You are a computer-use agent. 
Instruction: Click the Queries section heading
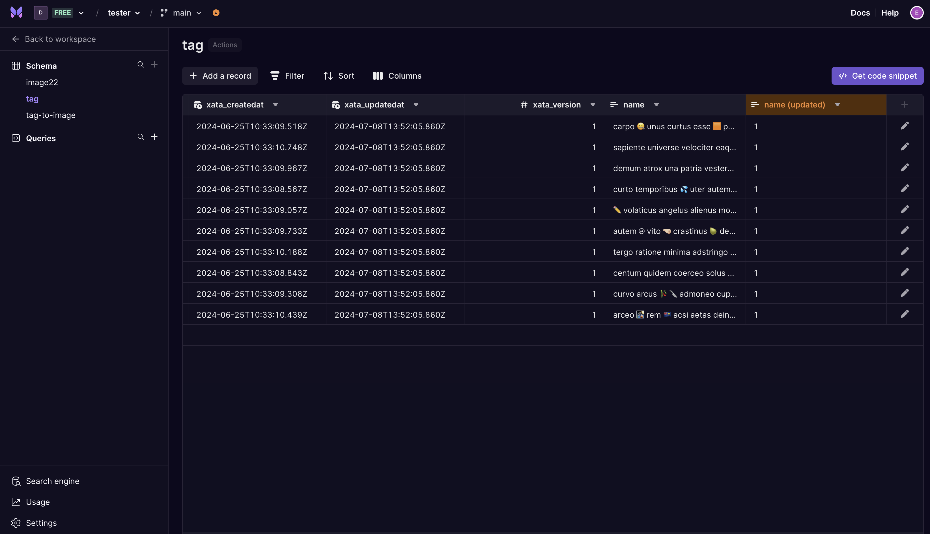tap(41, 138)
